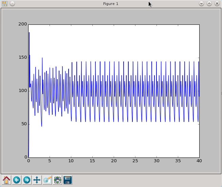Toggle the zoom-to-rectangle tool
222x187 pixels.
tap(47, 180)
